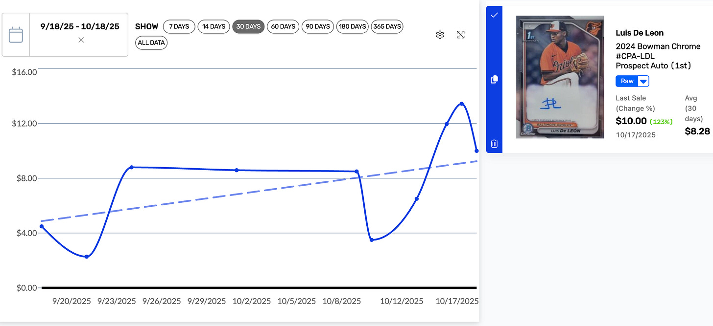Expand chart to fullscreen
713x326 pixels.
point(461,35)
